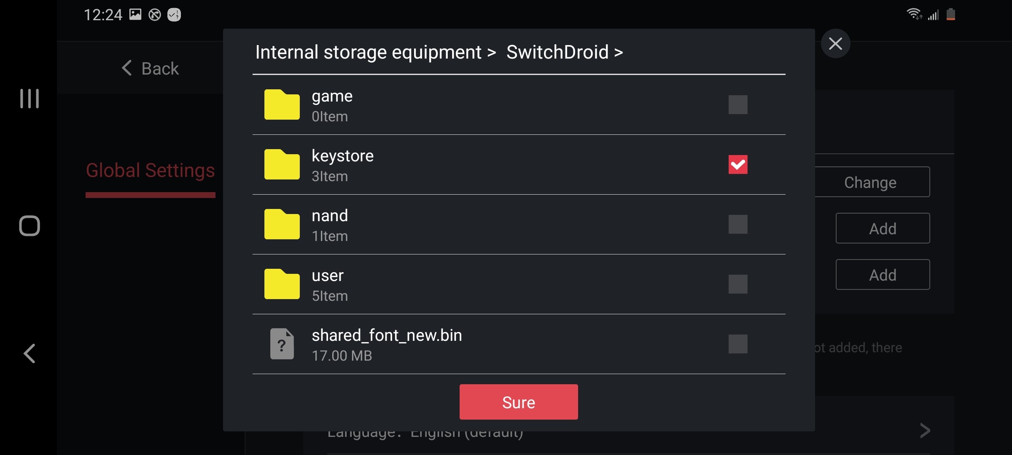This screenshot has height=455, width=1012.
Task: Expand the Language setting chevron
Action: pyautogui.click(x=925, y=431)
